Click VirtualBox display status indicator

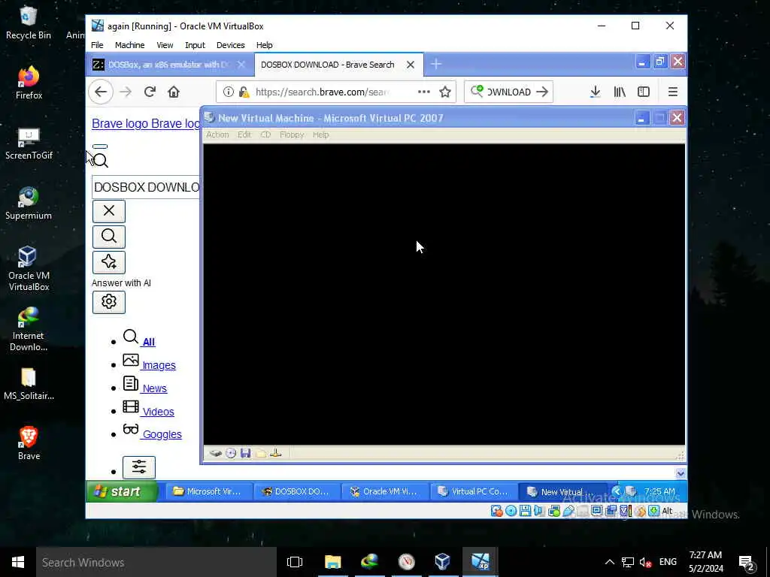(596, 511)
